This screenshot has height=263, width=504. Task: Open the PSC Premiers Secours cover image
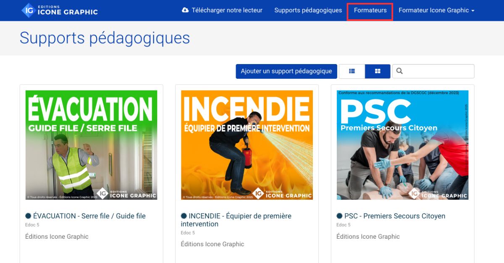(x=402, y=145)
